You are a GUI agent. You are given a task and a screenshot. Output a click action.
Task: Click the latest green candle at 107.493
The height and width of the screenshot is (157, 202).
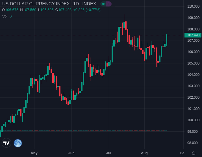pos(166,40)
